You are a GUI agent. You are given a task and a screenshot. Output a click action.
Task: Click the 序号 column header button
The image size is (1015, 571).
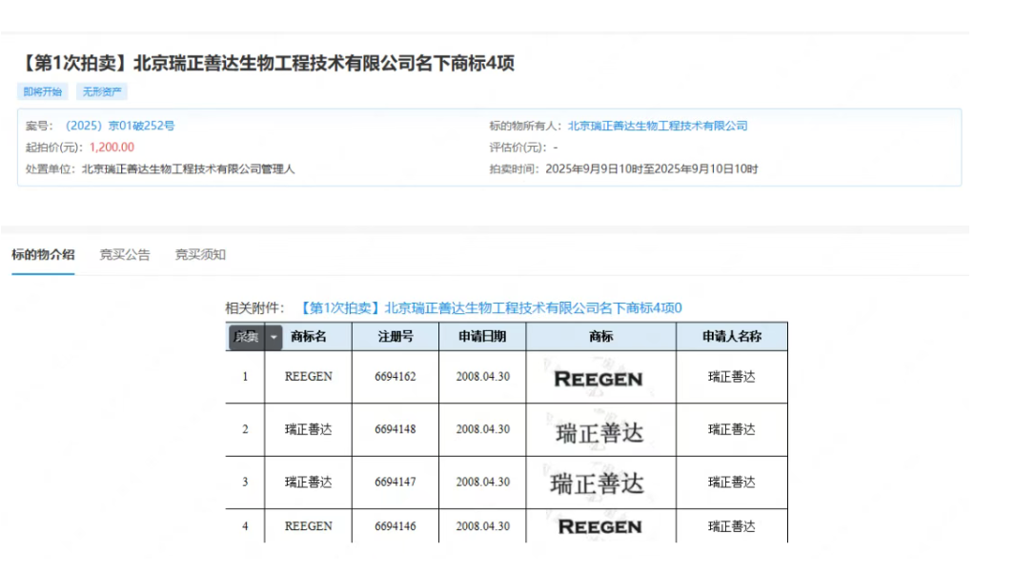pos(246,337)
